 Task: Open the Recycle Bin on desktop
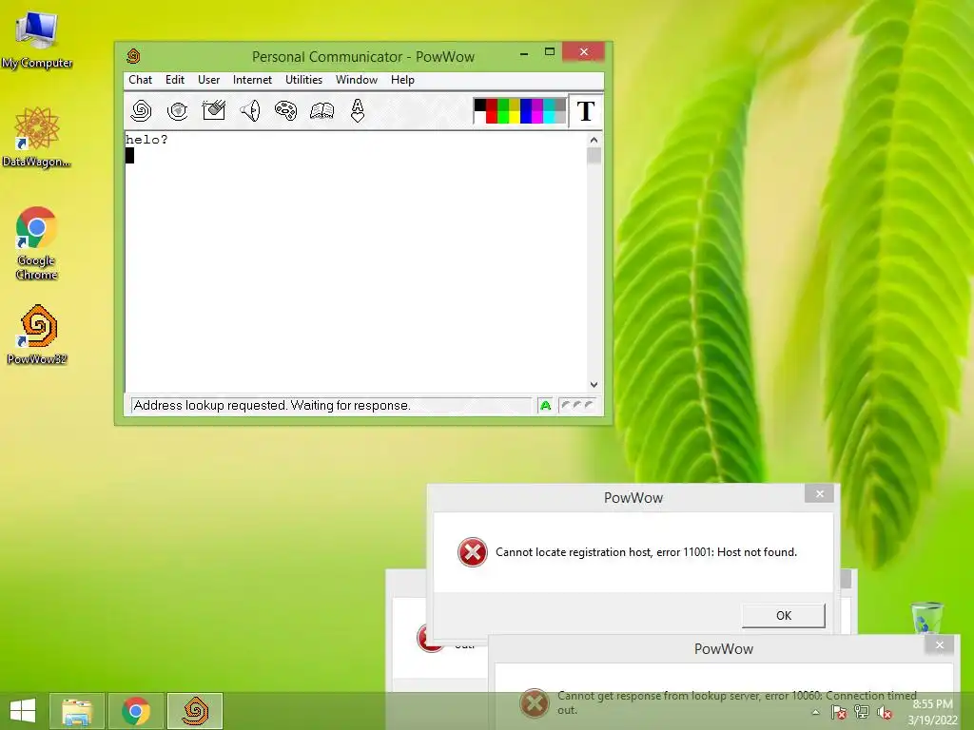point(927,617)
